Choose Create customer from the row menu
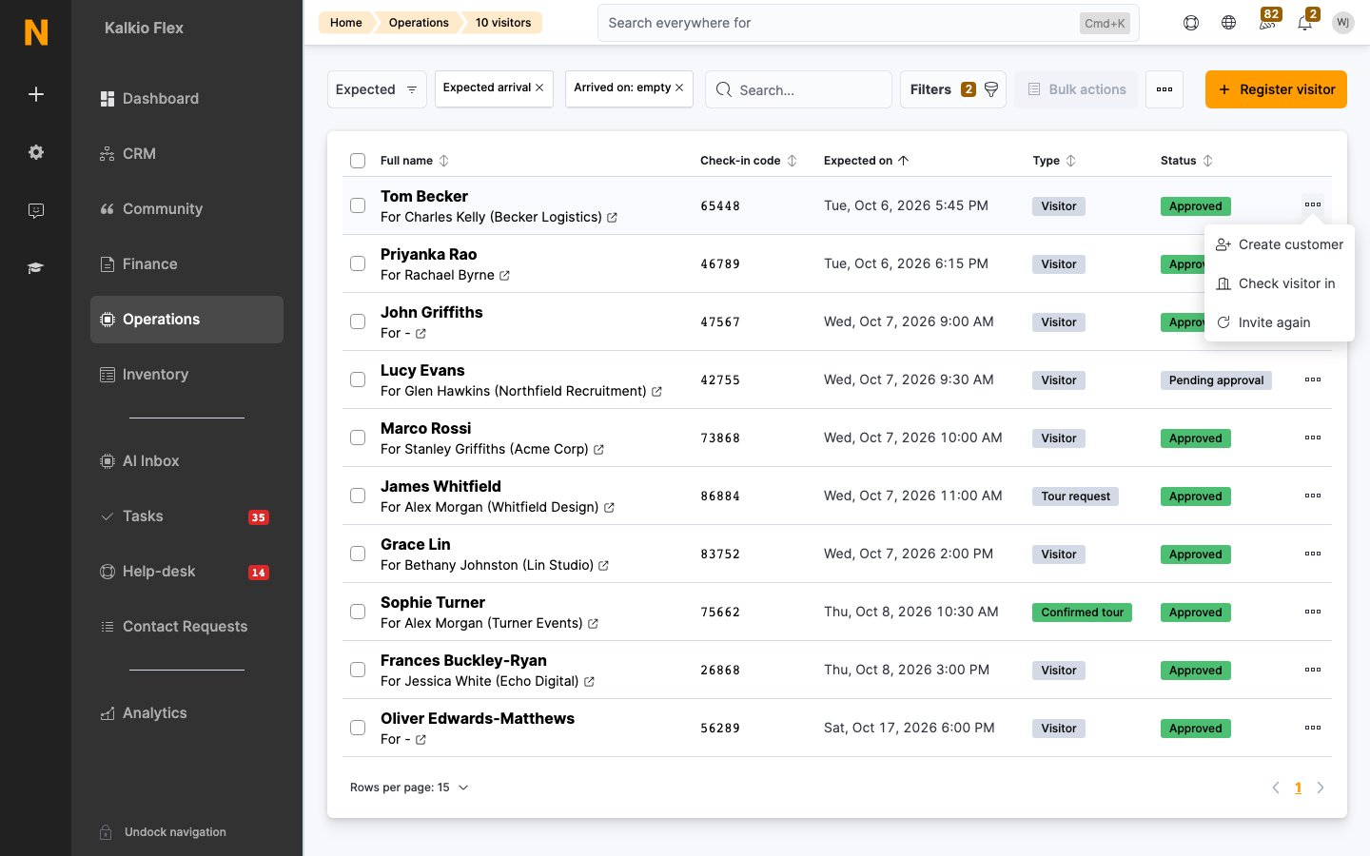This screenshot has height=856, width=1370. 1280,244
